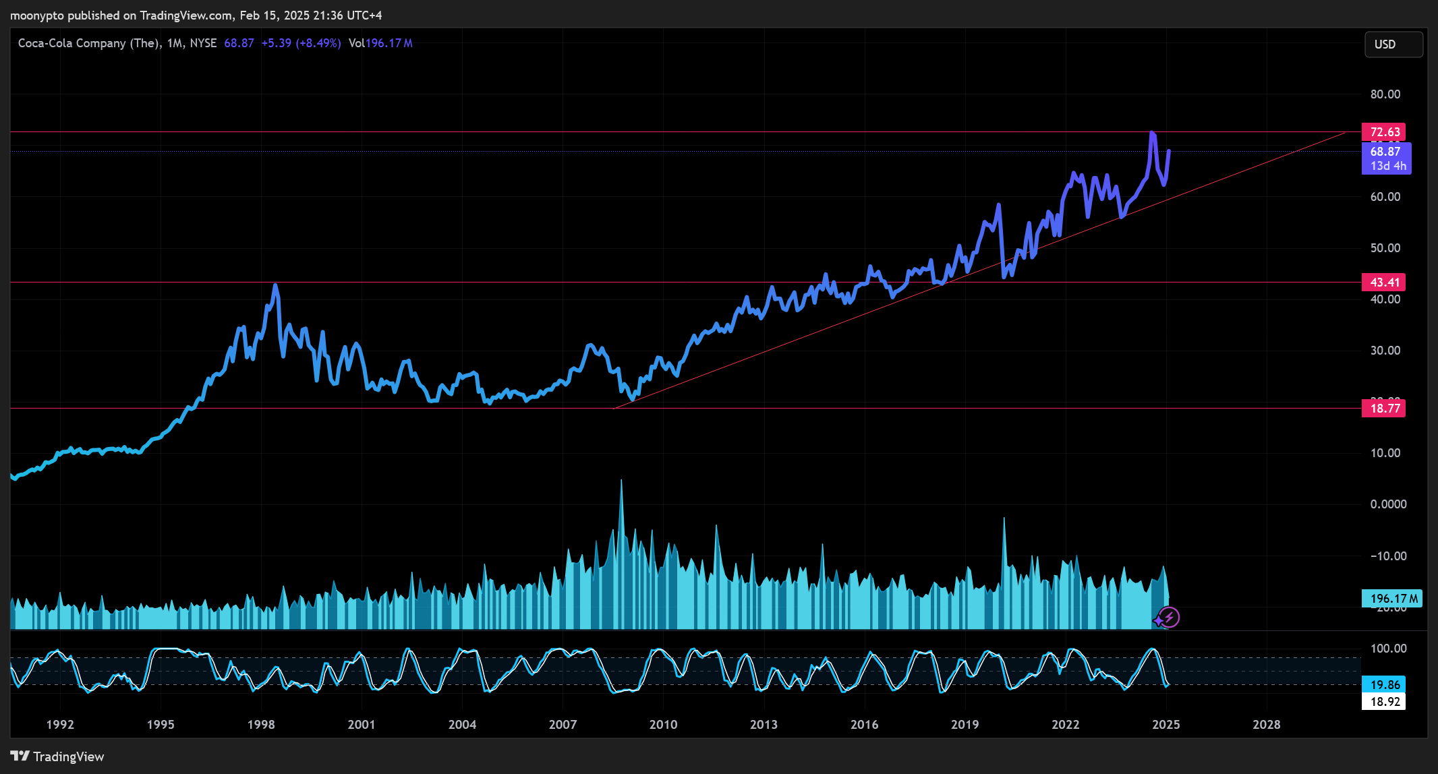Screen dimensions: 1438x774
Task: Click the 50.00 price axis label
Action: click(x=1385, y=247)
